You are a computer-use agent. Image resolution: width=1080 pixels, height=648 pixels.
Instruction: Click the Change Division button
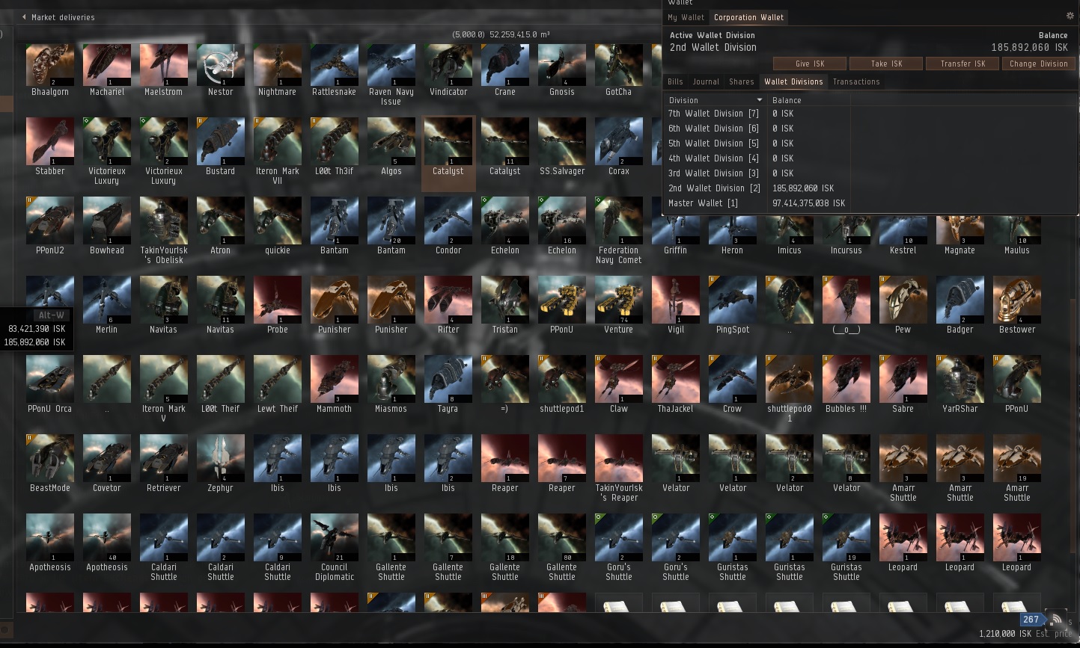pos(1039,64)
